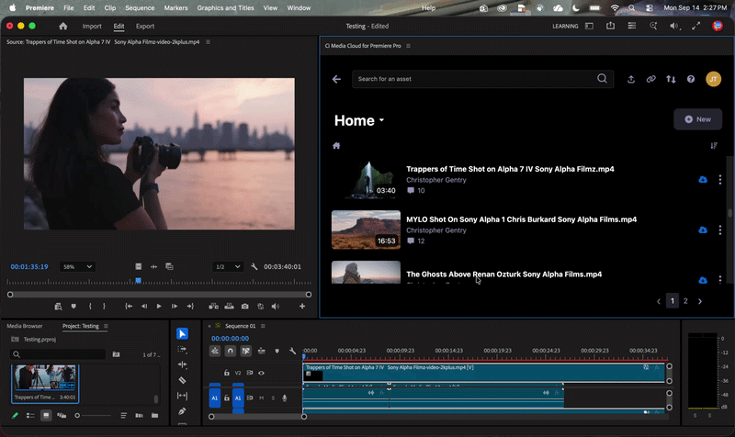This screenshot has height=437, width=735.
Task: Toggle A1 voice-over record microphone
Action: (285, 398)
